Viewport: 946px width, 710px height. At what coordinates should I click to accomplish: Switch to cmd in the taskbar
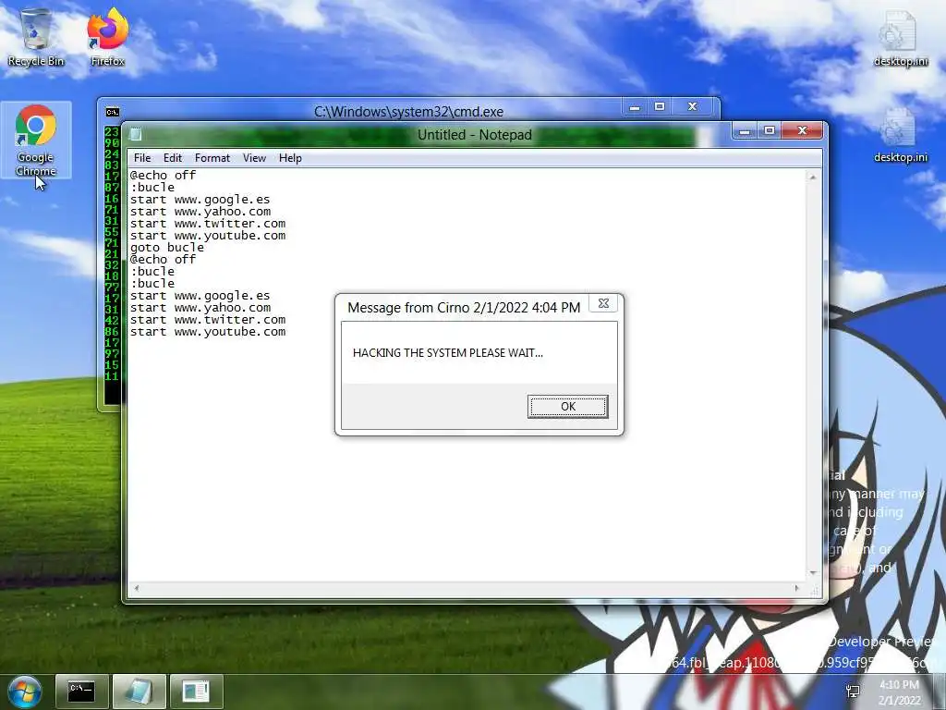tap(81, 692)
